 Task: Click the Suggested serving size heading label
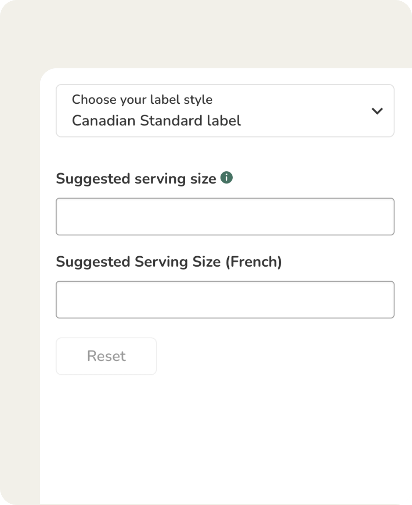[136, 179]
